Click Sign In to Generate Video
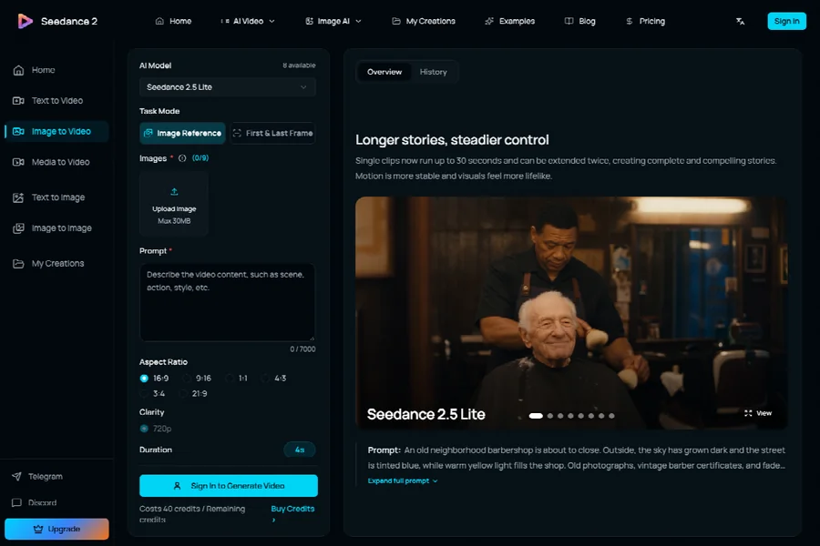This screenshot has height=546, width=820. pyautogui.click(x=229, y=486)
